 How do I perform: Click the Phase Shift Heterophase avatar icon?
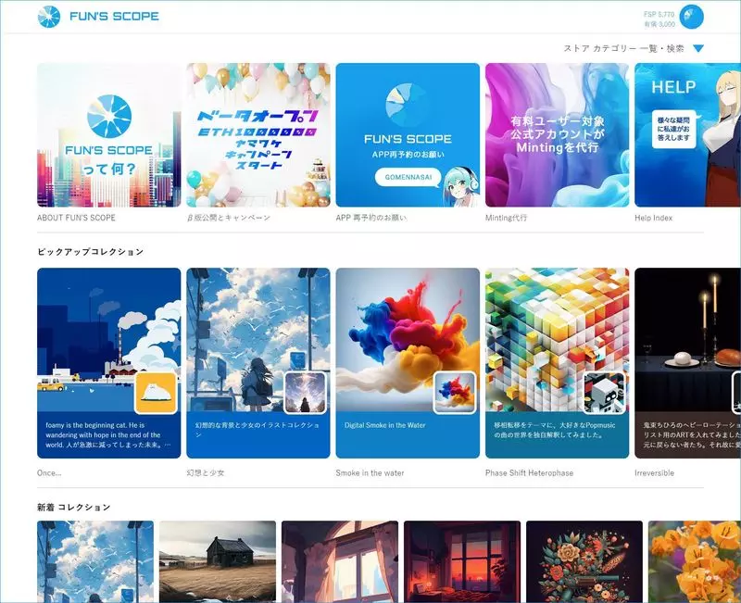(604, 393)
